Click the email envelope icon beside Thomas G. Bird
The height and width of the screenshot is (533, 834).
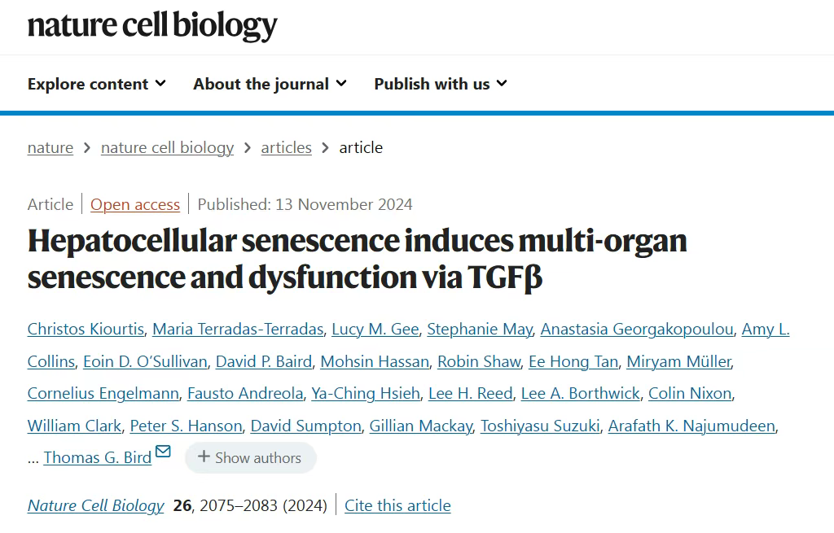pyautogui.click(x=163, y=452)
